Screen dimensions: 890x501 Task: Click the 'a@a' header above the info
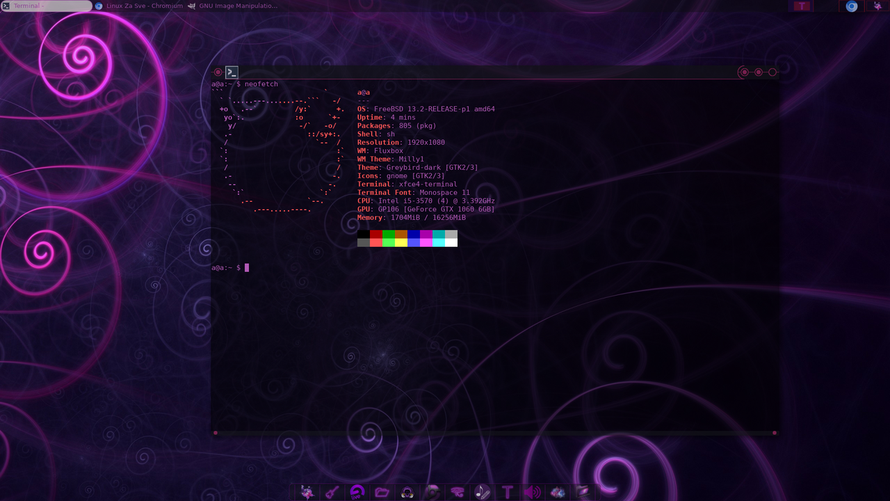click(364, 93)
